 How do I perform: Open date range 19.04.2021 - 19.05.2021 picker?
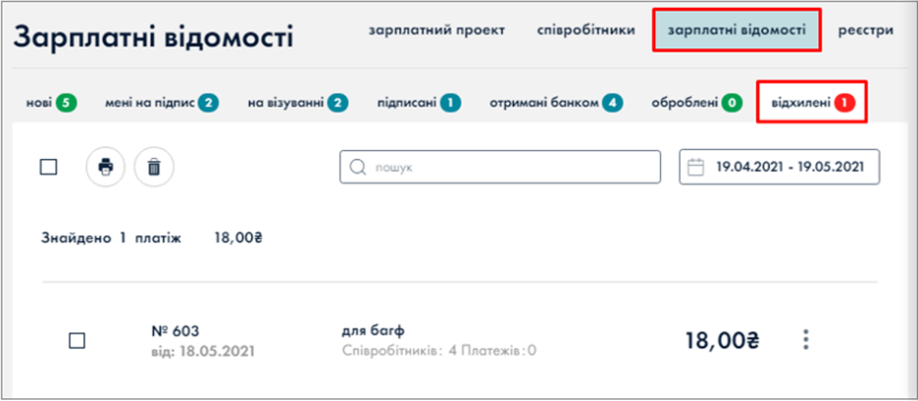click(789, 167)
